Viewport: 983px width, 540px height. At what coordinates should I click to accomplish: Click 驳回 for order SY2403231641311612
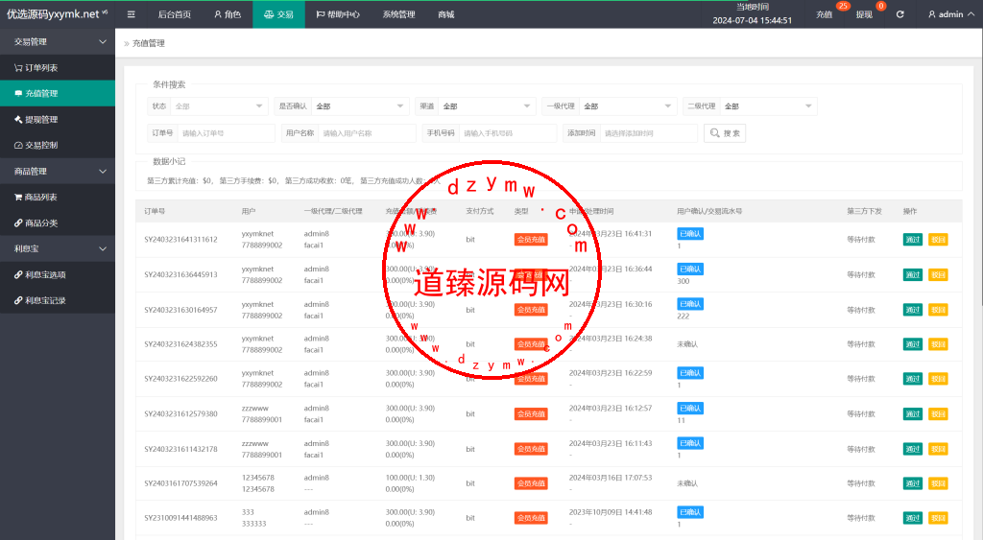tap(938, 239)
